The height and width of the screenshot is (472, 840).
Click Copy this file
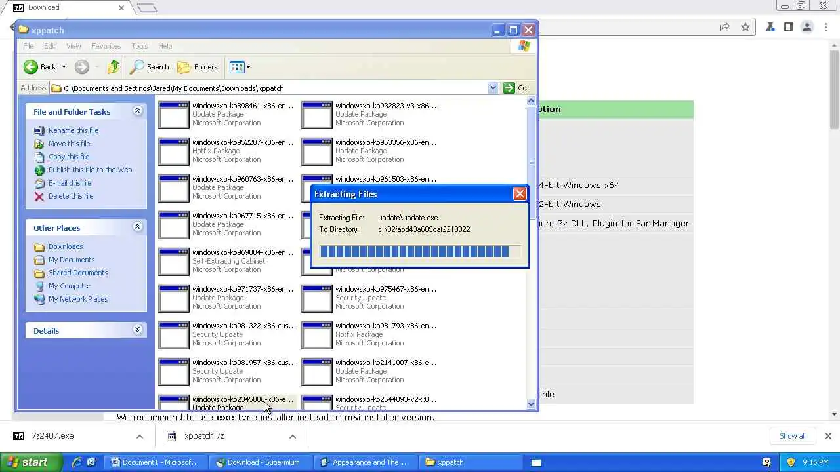coord(69,157)
